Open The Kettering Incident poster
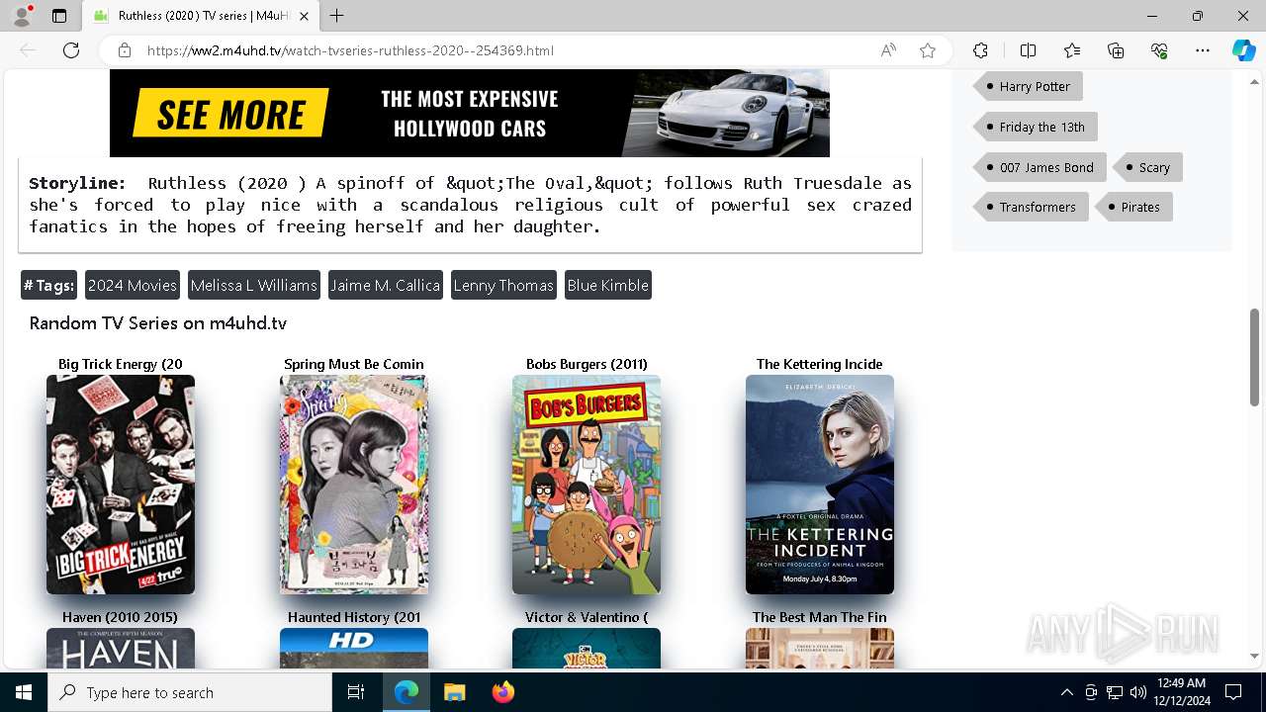The width and height of the screenshot is (1266, 712). point(820,485)
